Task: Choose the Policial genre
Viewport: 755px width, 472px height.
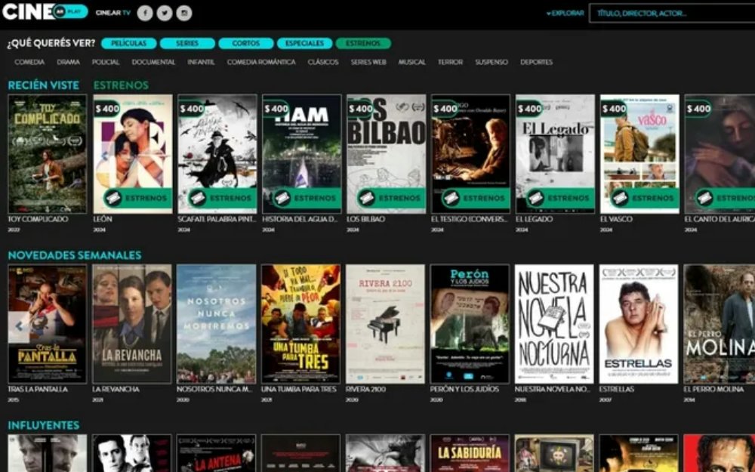Action: [x=106, y=62]
